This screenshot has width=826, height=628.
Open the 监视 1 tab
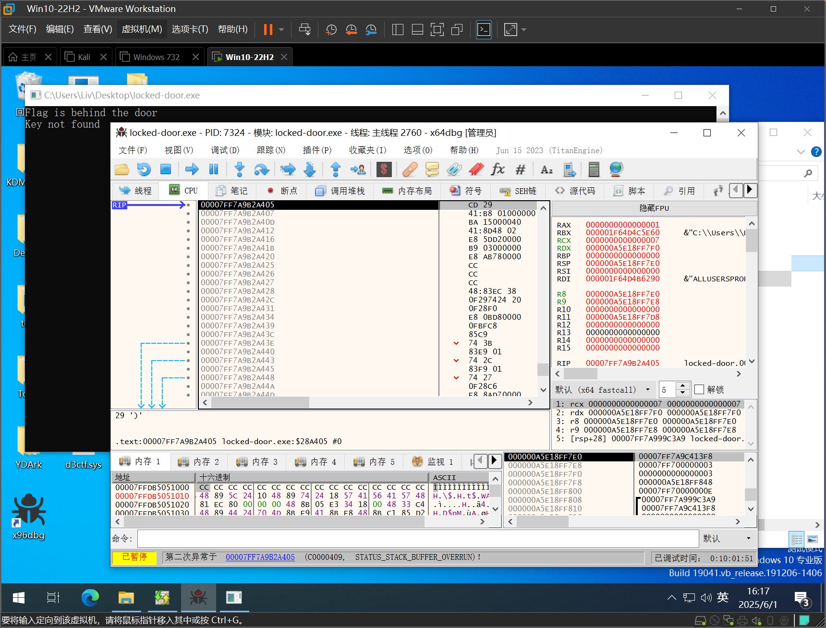click(x=433, y=461)
